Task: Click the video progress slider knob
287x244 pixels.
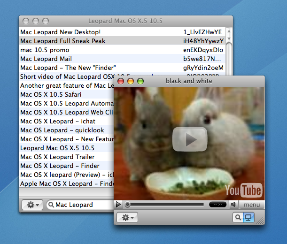Action: [x=127, y=205]
